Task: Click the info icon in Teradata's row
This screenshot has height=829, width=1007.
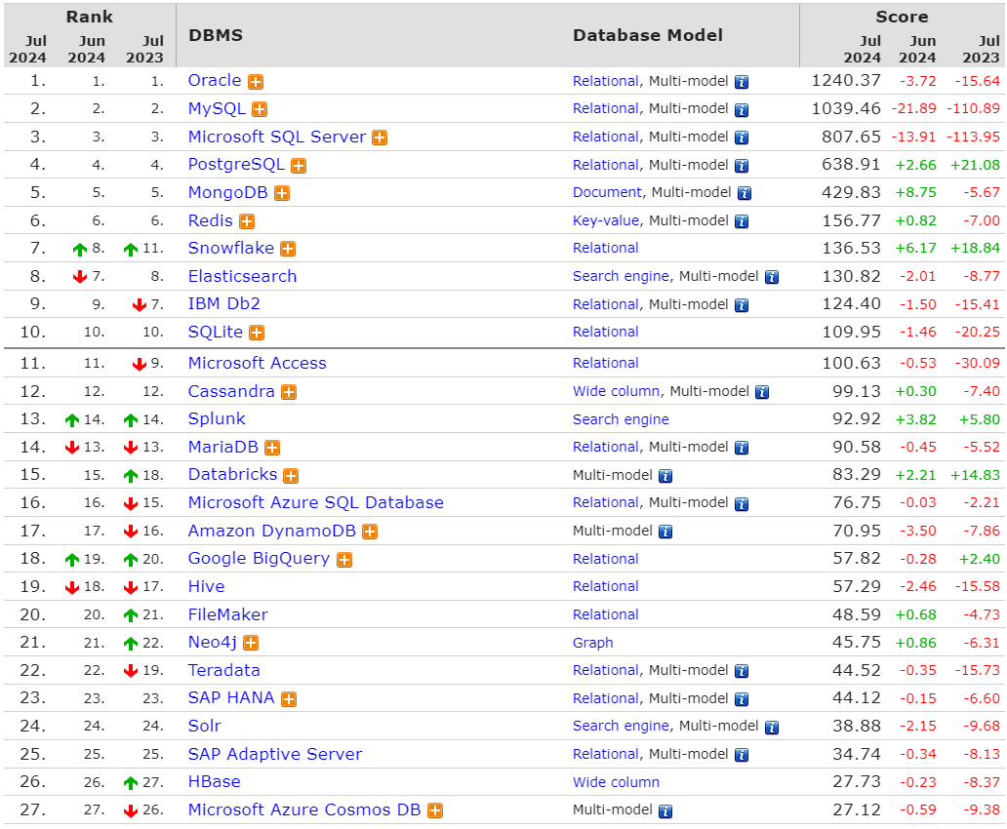Action: coord(742,671)
